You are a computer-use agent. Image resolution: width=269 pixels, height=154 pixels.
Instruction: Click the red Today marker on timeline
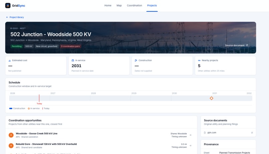39,98
